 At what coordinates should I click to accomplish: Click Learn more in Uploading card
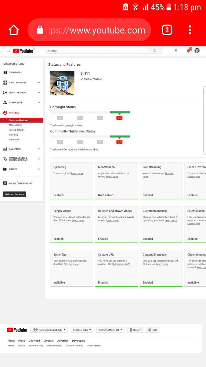[x=77, y=173]
